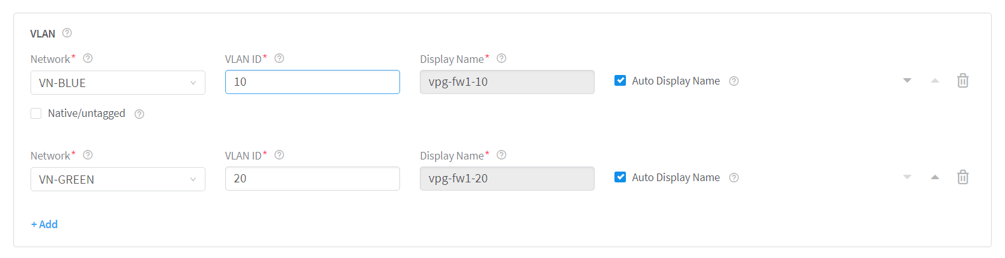
Task: Click the vpg-fw1-20 display name field
Action: pyautogui.click(x=507, y=179)
